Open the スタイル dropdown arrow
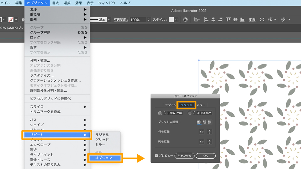 click(x=177, y=19)
